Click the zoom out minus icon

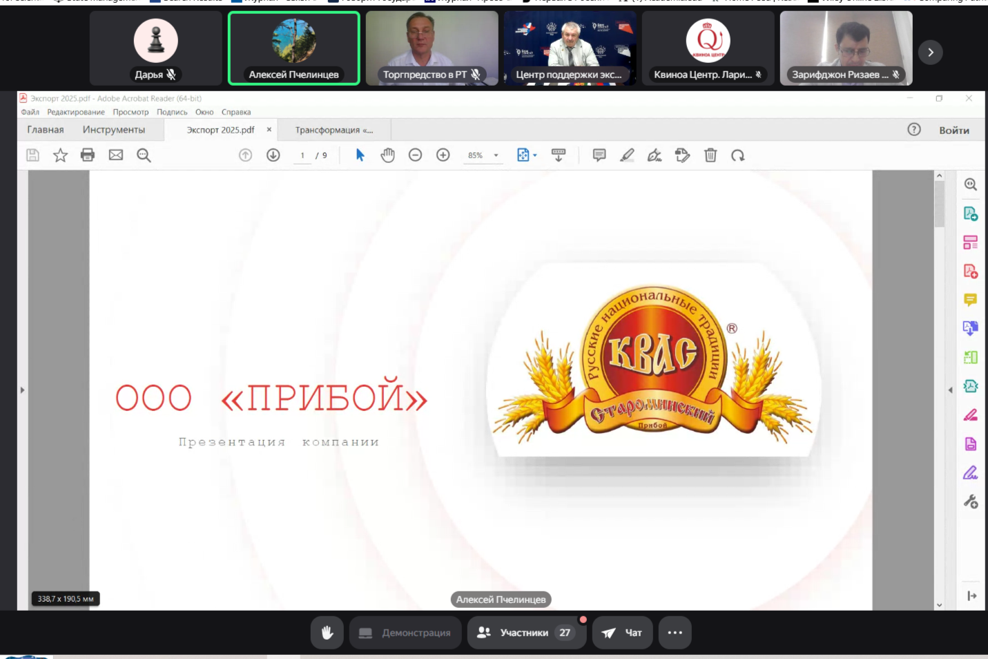[415, 155]
